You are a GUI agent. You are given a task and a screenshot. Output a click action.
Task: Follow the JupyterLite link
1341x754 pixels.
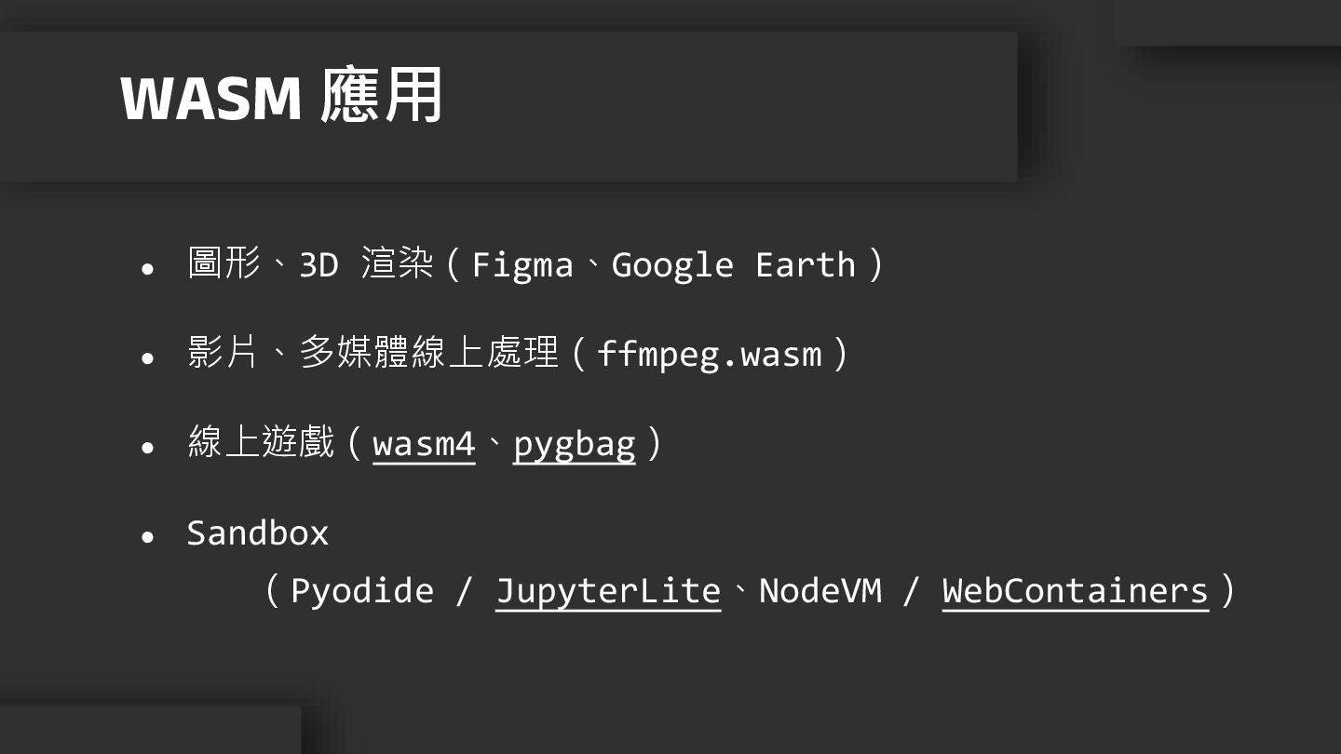608,591
